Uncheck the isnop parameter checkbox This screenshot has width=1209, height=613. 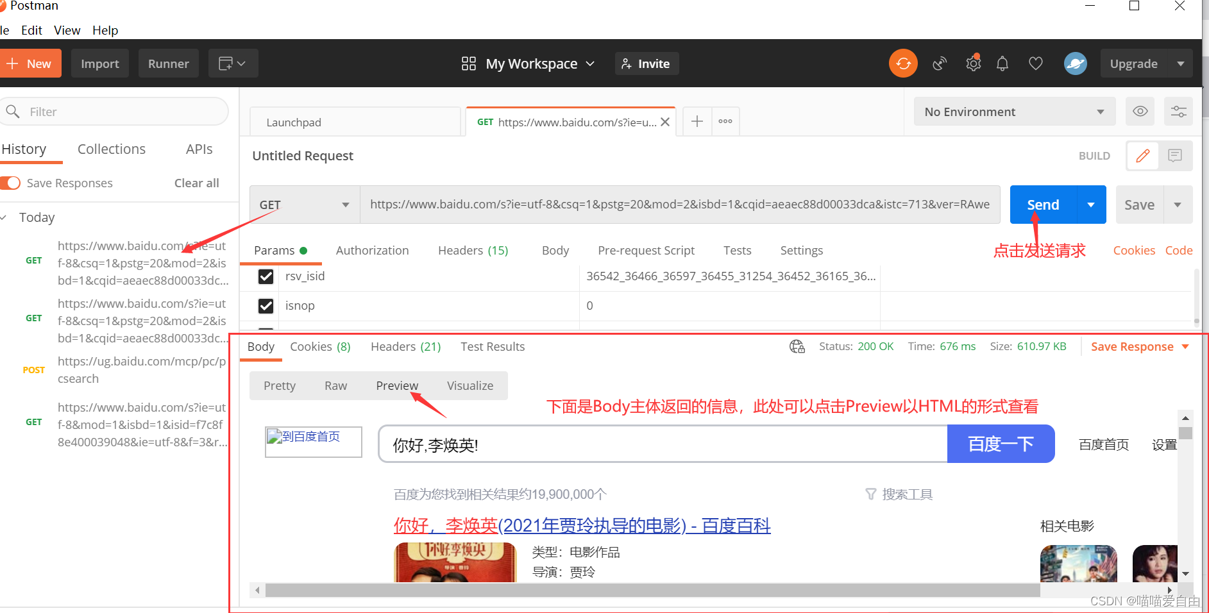point(266,306)
